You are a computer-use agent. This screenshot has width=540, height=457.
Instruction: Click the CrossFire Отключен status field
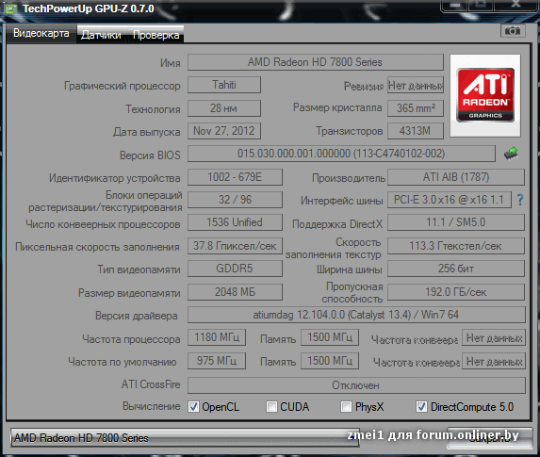click(356, 385)
